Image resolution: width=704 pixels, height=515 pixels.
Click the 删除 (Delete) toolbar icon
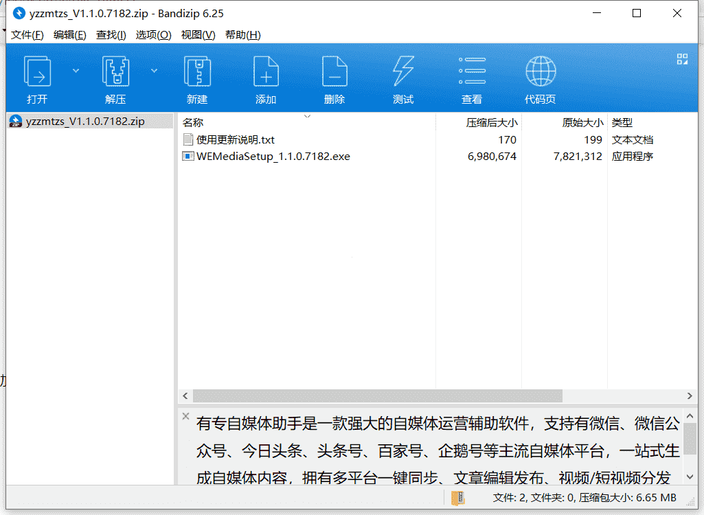tap(334, 71)
